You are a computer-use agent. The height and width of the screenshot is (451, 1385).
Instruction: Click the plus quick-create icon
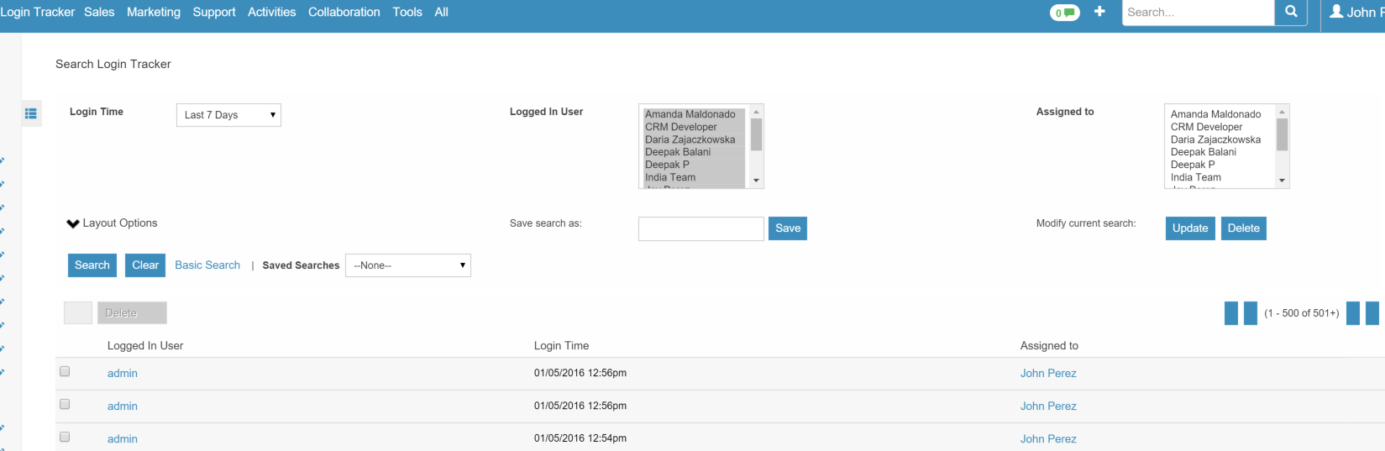click(x=1099, y=12)
